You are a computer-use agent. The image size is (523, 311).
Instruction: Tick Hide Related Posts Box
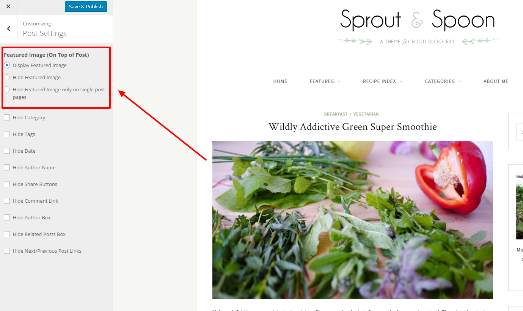point(7,234)
